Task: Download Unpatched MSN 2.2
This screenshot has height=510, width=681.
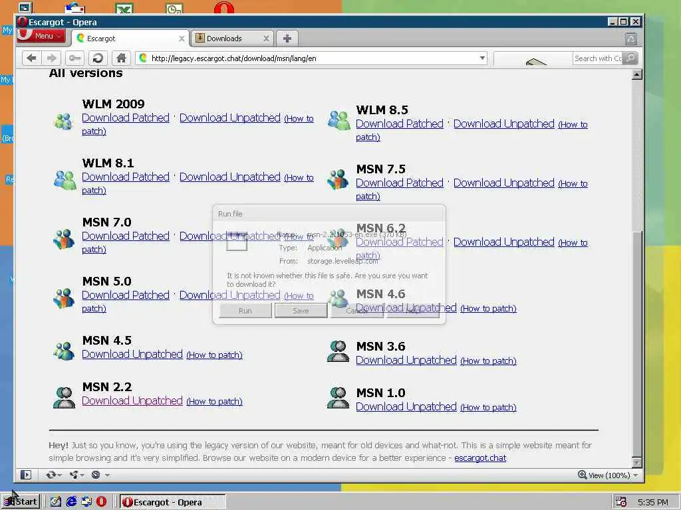Action: tap(132, 400)
